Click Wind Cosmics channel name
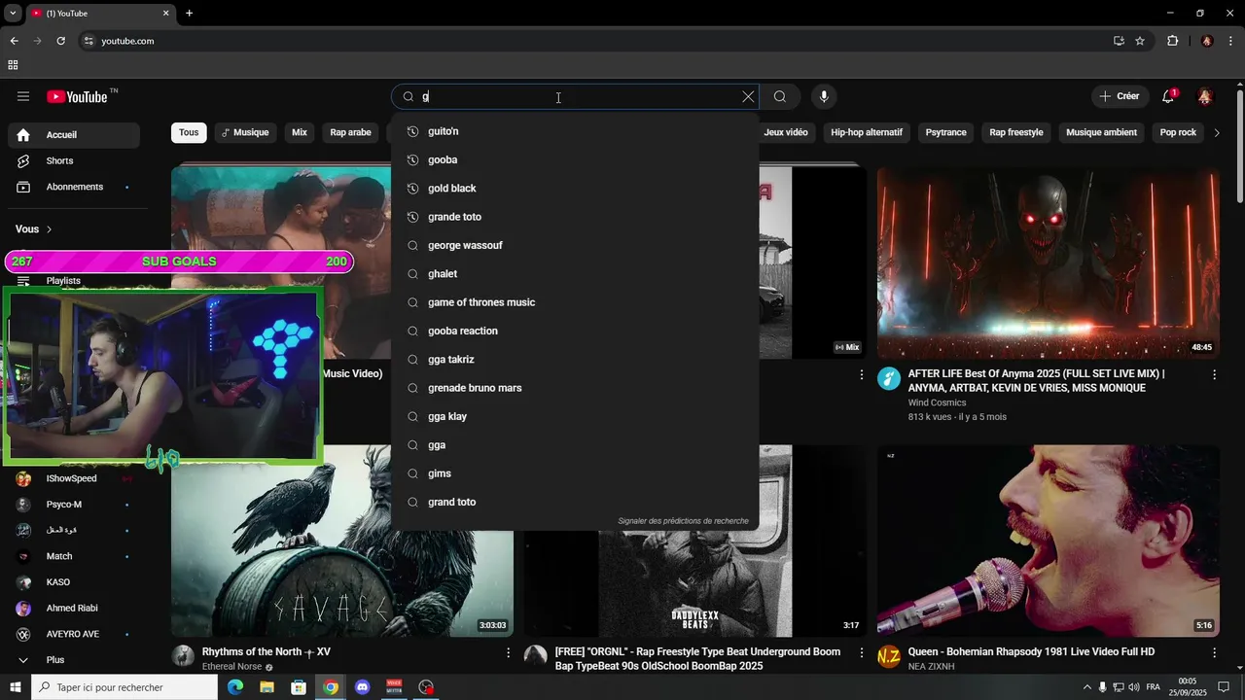The width and height of the screenshot is (1245, 700). tap(937, 402)
